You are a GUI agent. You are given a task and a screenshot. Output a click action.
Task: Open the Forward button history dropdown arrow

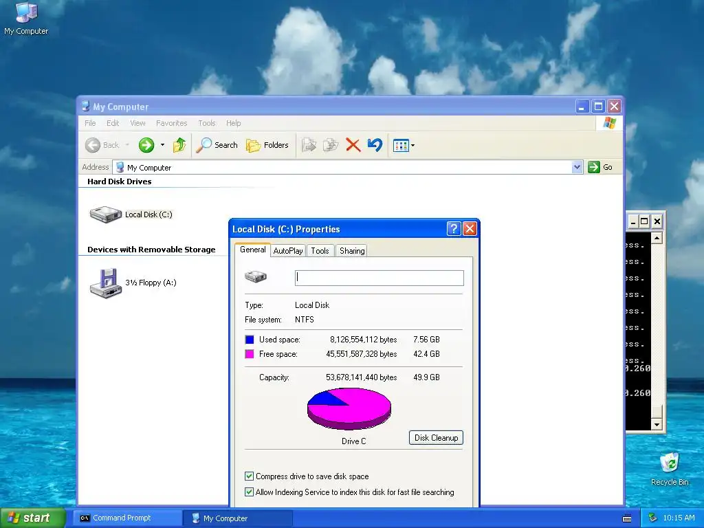tap(162, 145)
